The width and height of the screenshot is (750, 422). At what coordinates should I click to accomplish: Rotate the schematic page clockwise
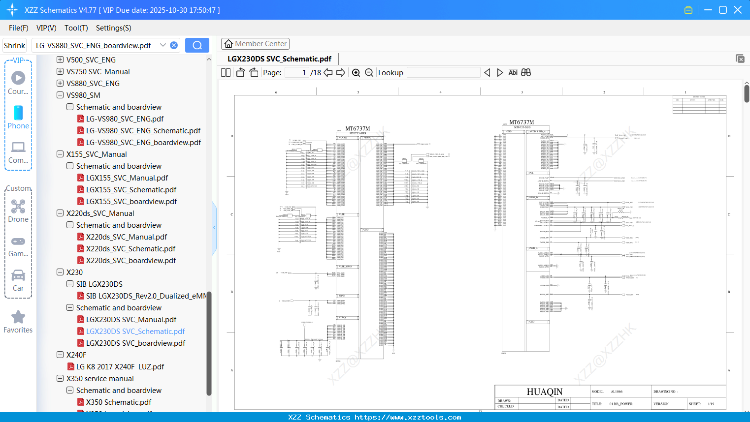tap(253, 72)
